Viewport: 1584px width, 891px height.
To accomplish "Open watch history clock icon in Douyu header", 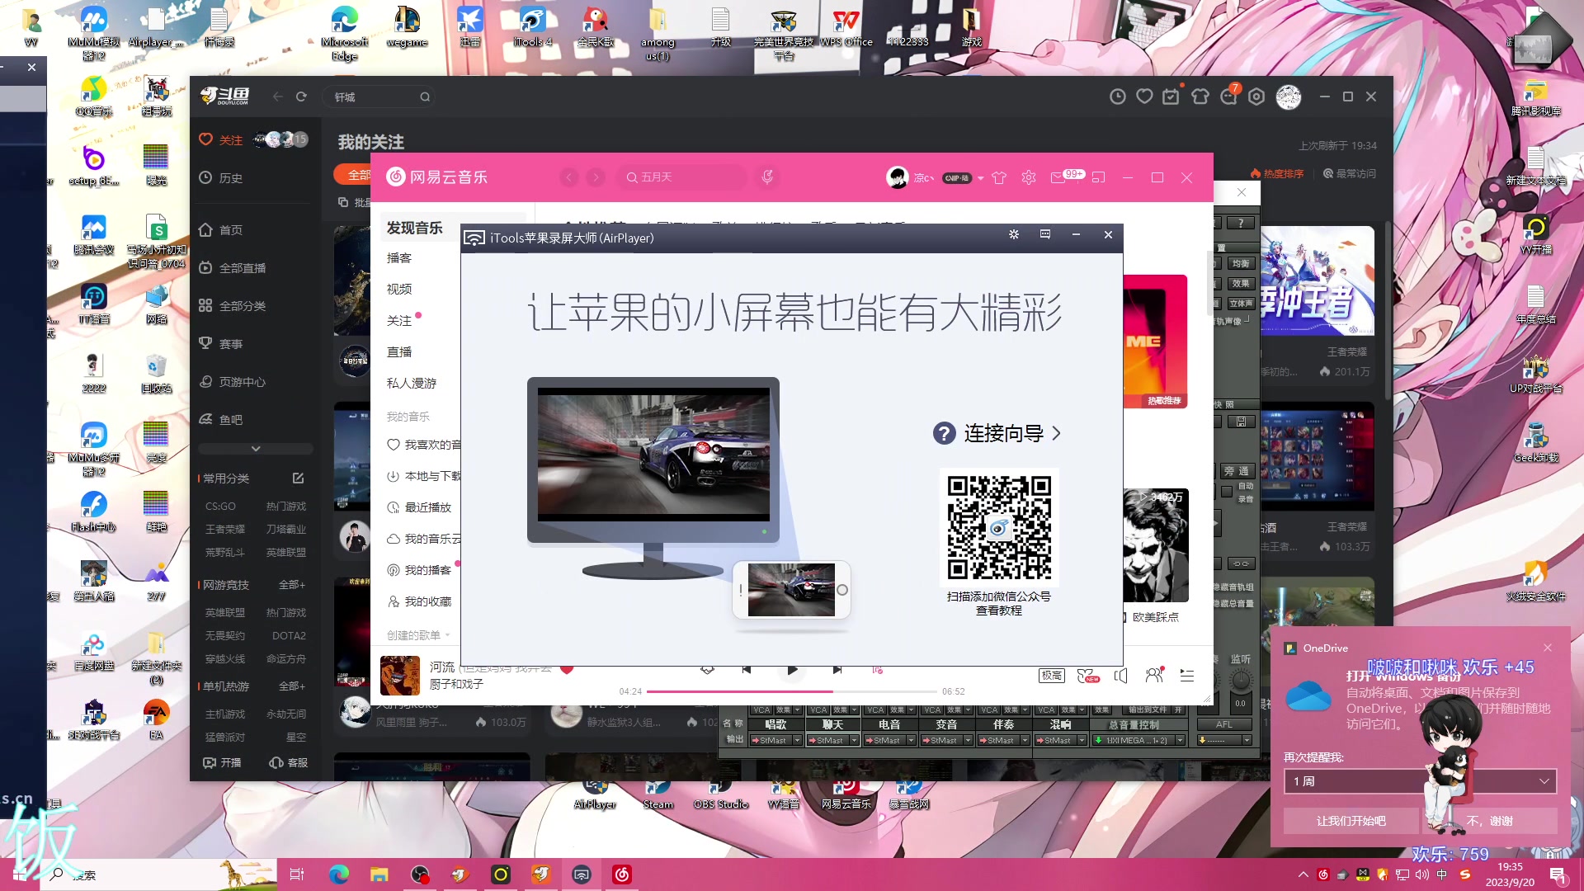I will tap(1117, 97).
